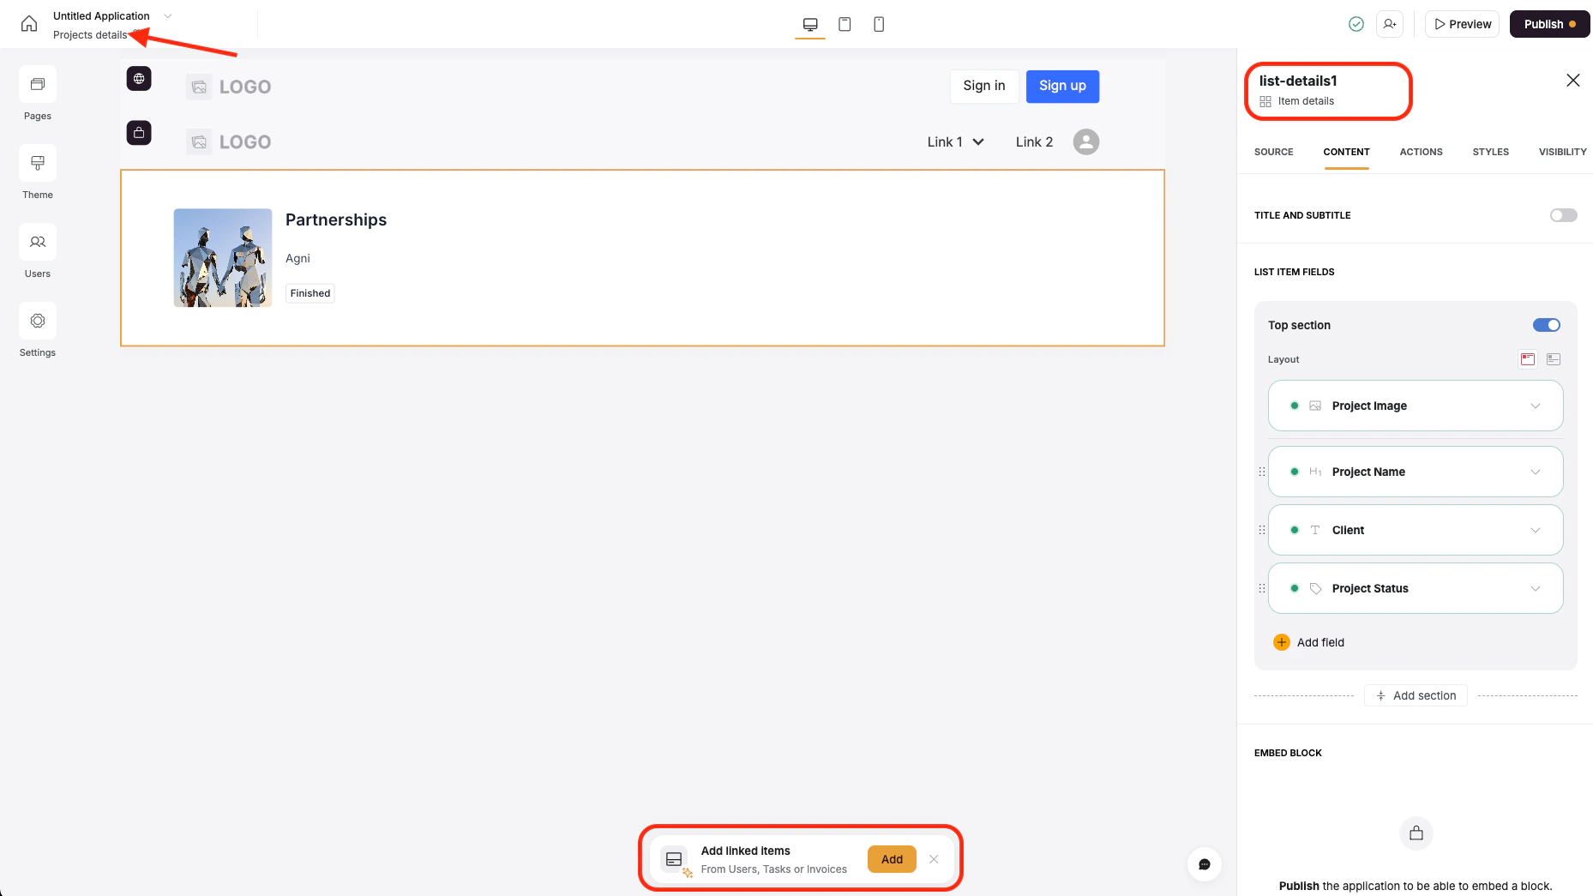Click the list-details1 block title

coord(1298,81)
